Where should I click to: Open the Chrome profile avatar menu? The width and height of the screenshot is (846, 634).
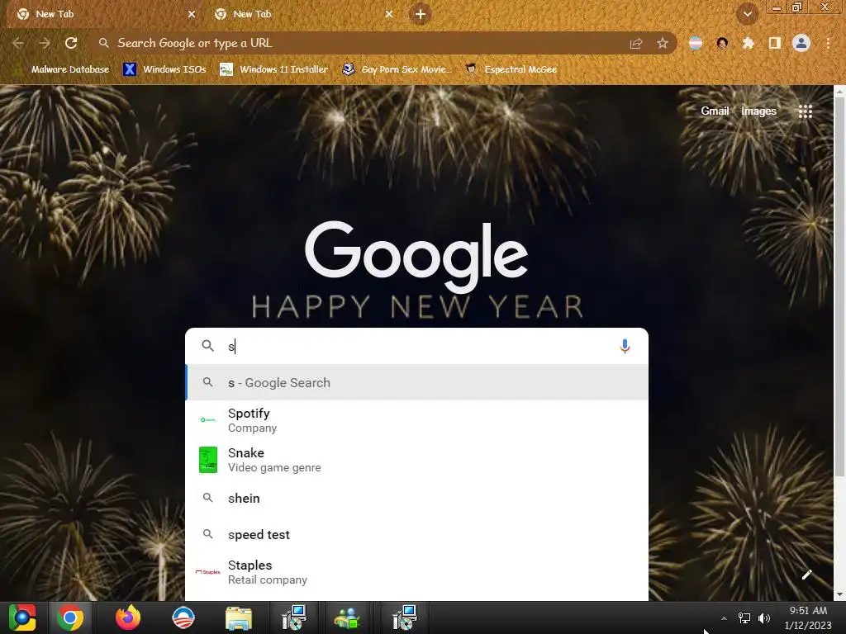(801, 43)
